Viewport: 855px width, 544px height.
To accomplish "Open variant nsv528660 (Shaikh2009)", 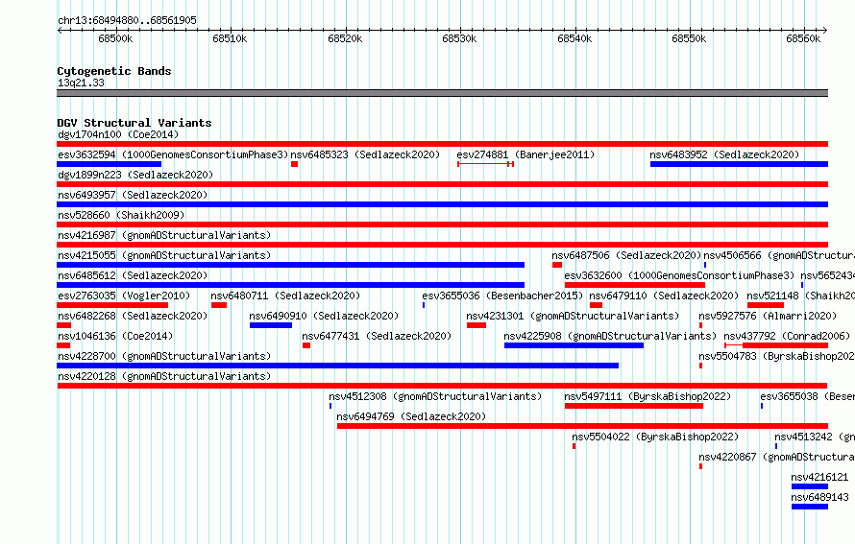I will (121, 215).
